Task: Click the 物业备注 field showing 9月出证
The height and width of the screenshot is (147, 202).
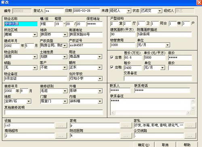Action: pos(36,79)
